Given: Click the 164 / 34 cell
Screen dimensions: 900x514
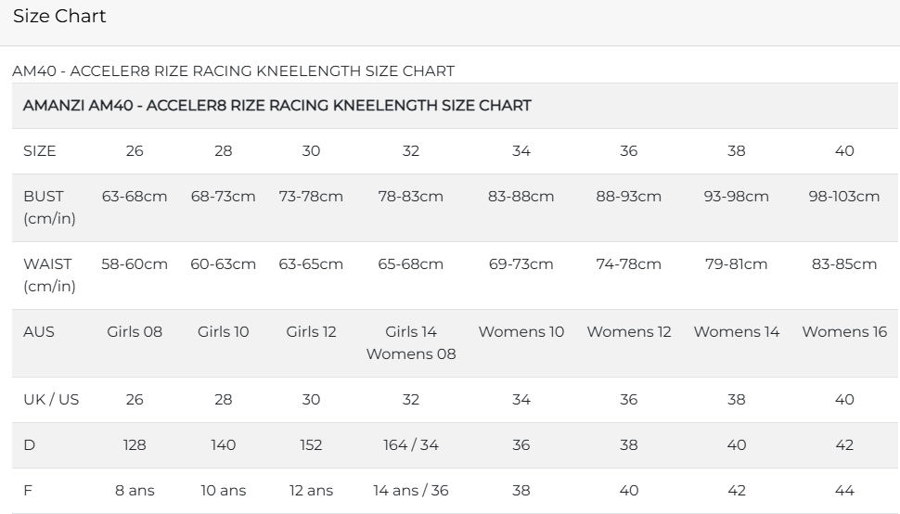Looking at the screenshot, I should tap(411, 444).
